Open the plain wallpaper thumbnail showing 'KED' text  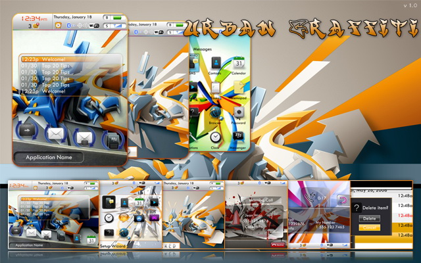click(x=193, y=214)
